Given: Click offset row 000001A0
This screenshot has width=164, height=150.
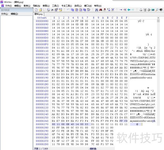Looking at the screenshot, I should pyautogui.click(x=42, y=81).
